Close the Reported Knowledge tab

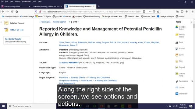(94, 6)
